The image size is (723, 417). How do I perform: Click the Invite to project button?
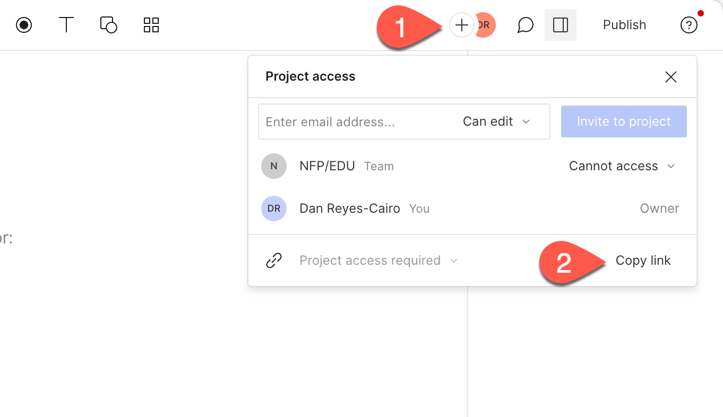623,121
